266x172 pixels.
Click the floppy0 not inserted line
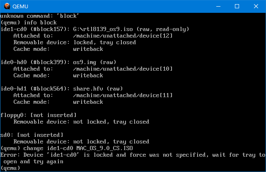click(39, 115)
